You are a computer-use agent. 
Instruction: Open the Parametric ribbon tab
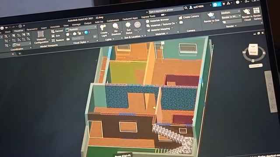click(x=32, y=29)
